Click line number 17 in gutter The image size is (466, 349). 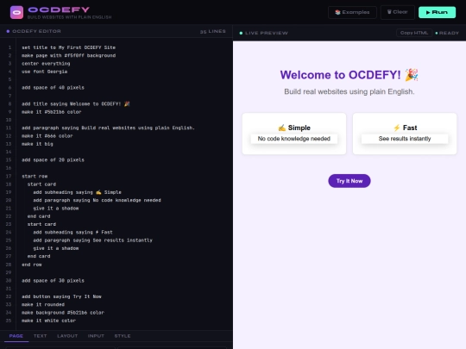[x=9, y=177]
